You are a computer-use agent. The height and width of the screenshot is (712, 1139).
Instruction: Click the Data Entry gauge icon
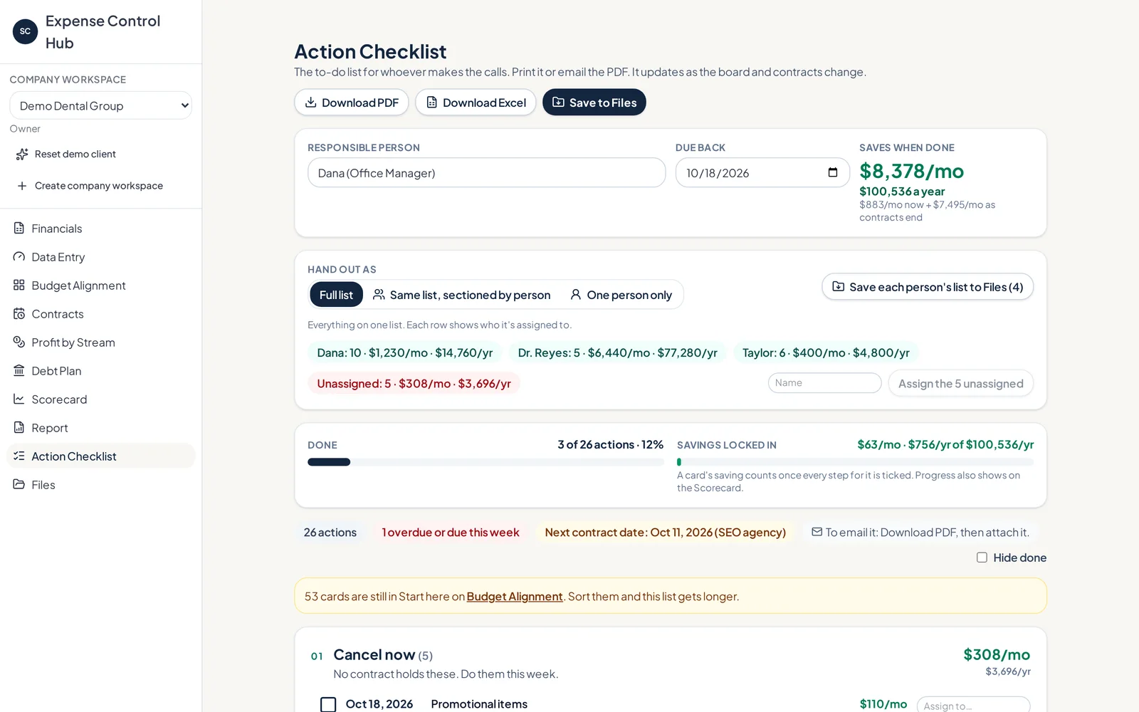tap(19, 256)
